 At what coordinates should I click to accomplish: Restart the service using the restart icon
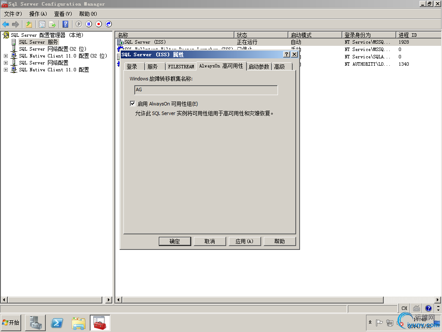pyautogui.click(x=108, y=24)
